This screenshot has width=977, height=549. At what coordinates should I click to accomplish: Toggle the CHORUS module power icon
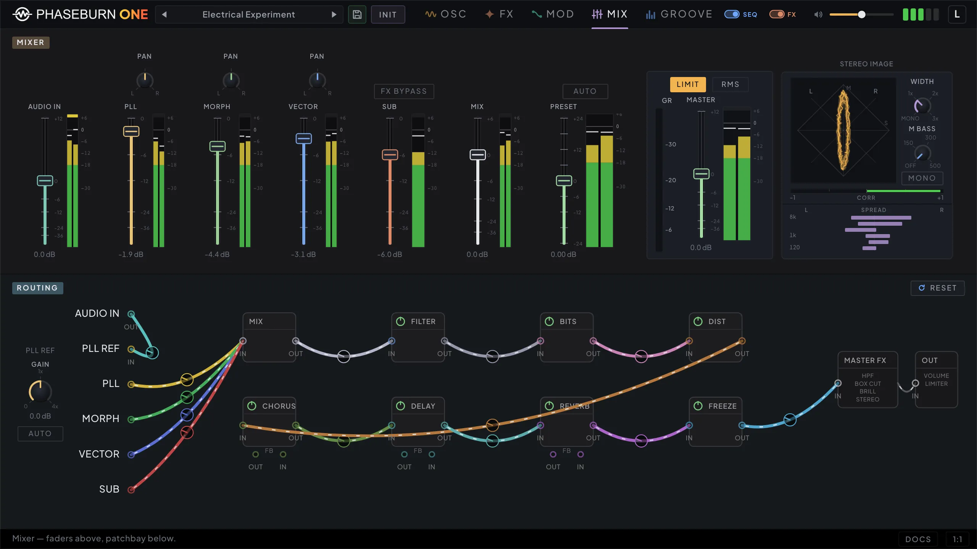(x=252, y=406)
